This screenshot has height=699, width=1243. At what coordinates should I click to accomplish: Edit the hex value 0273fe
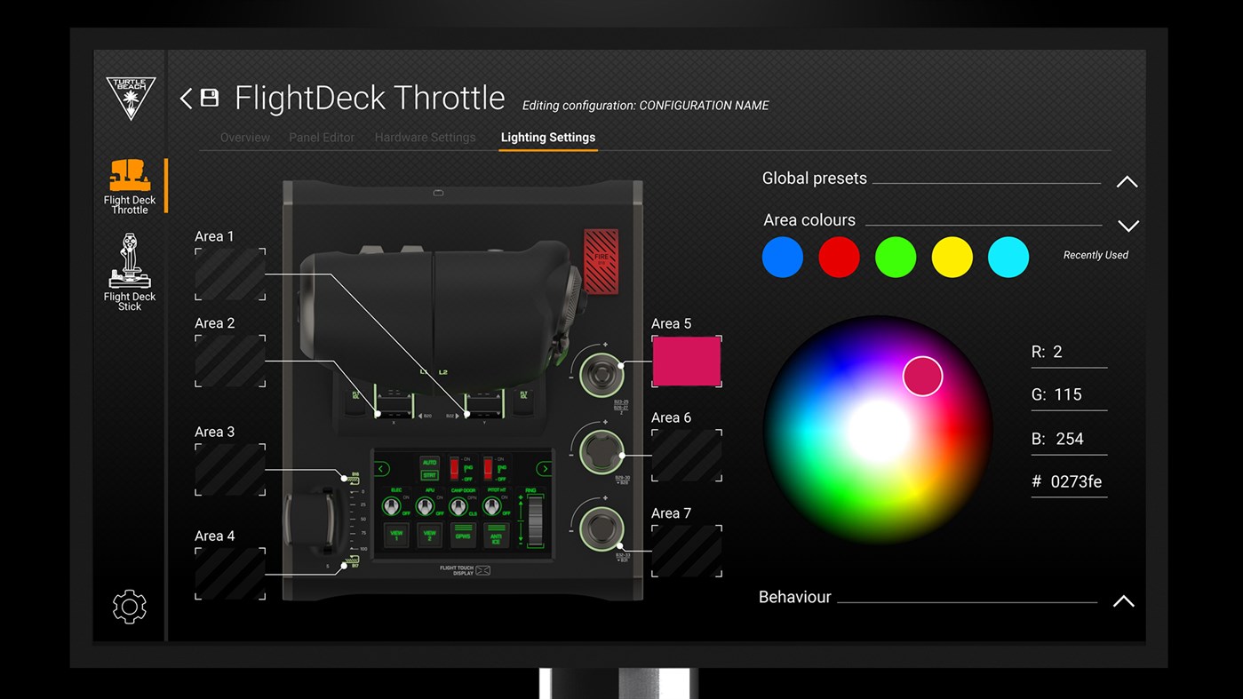coord(1075,481)
